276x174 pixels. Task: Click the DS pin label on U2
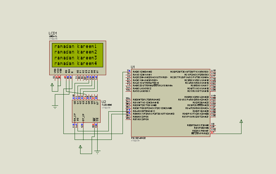pos(78,120)
